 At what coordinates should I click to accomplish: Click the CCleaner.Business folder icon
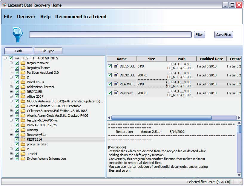click(23, 111)
